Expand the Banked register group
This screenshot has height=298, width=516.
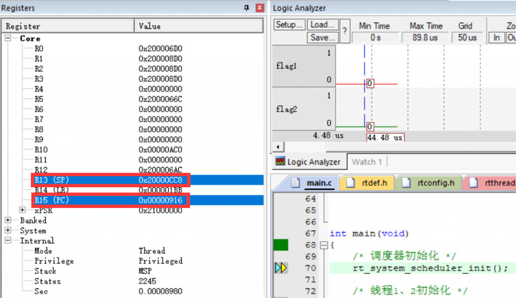tap(8, 220)
